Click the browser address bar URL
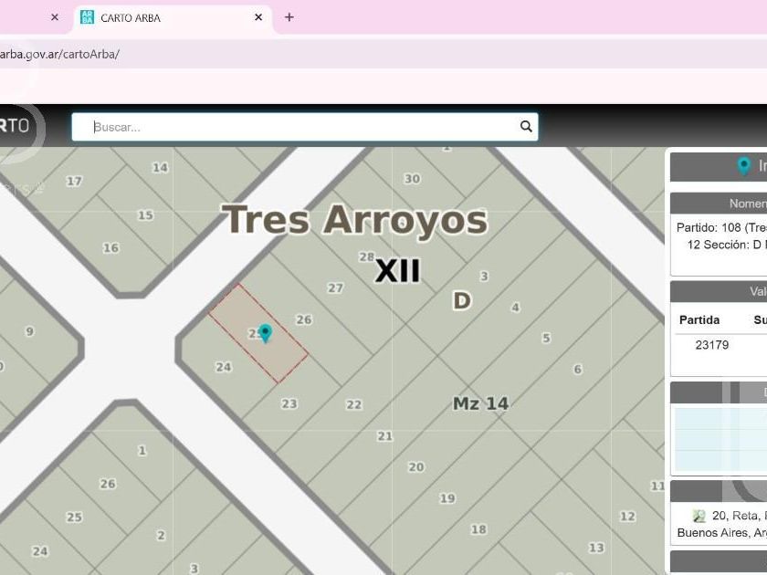This screenshot has height=575, width=767. (x=59, y=54)
